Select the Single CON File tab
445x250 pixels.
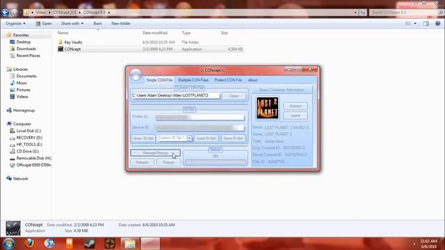coord(159,80)
